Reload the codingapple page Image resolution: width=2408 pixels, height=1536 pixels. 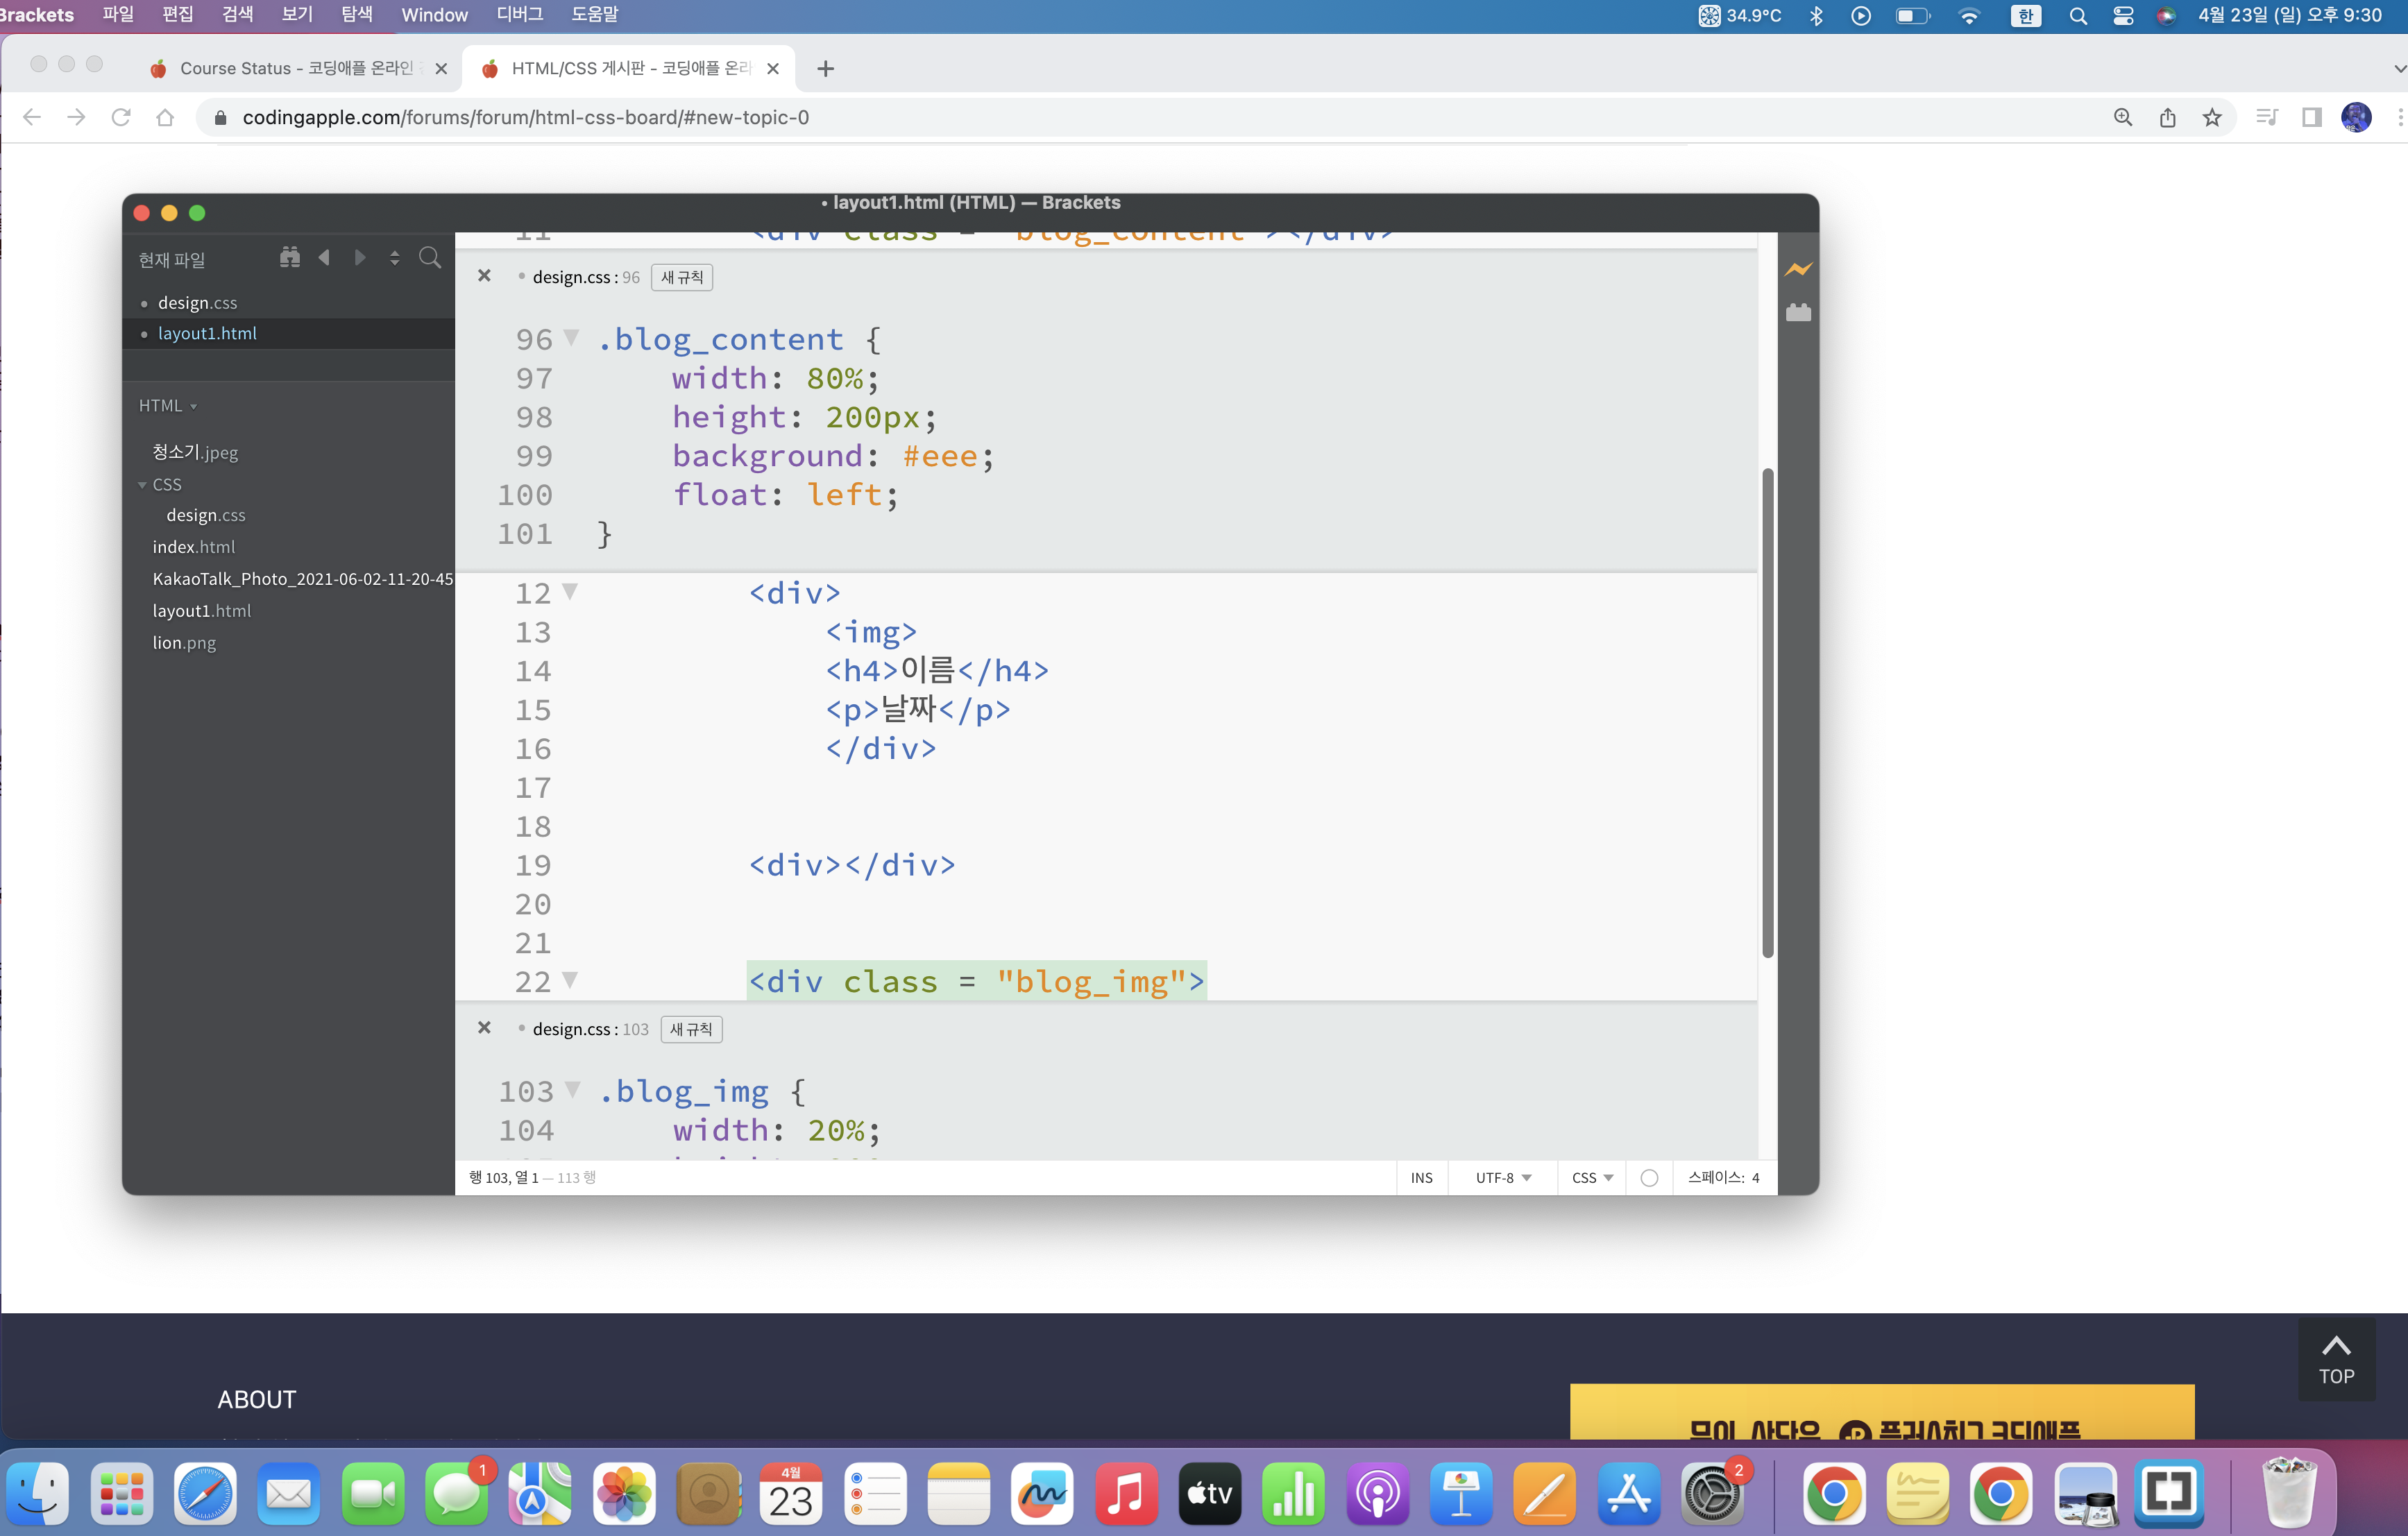coord(121,118)
